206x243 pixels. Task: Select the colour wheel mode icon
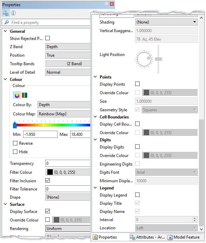[17, 95]
